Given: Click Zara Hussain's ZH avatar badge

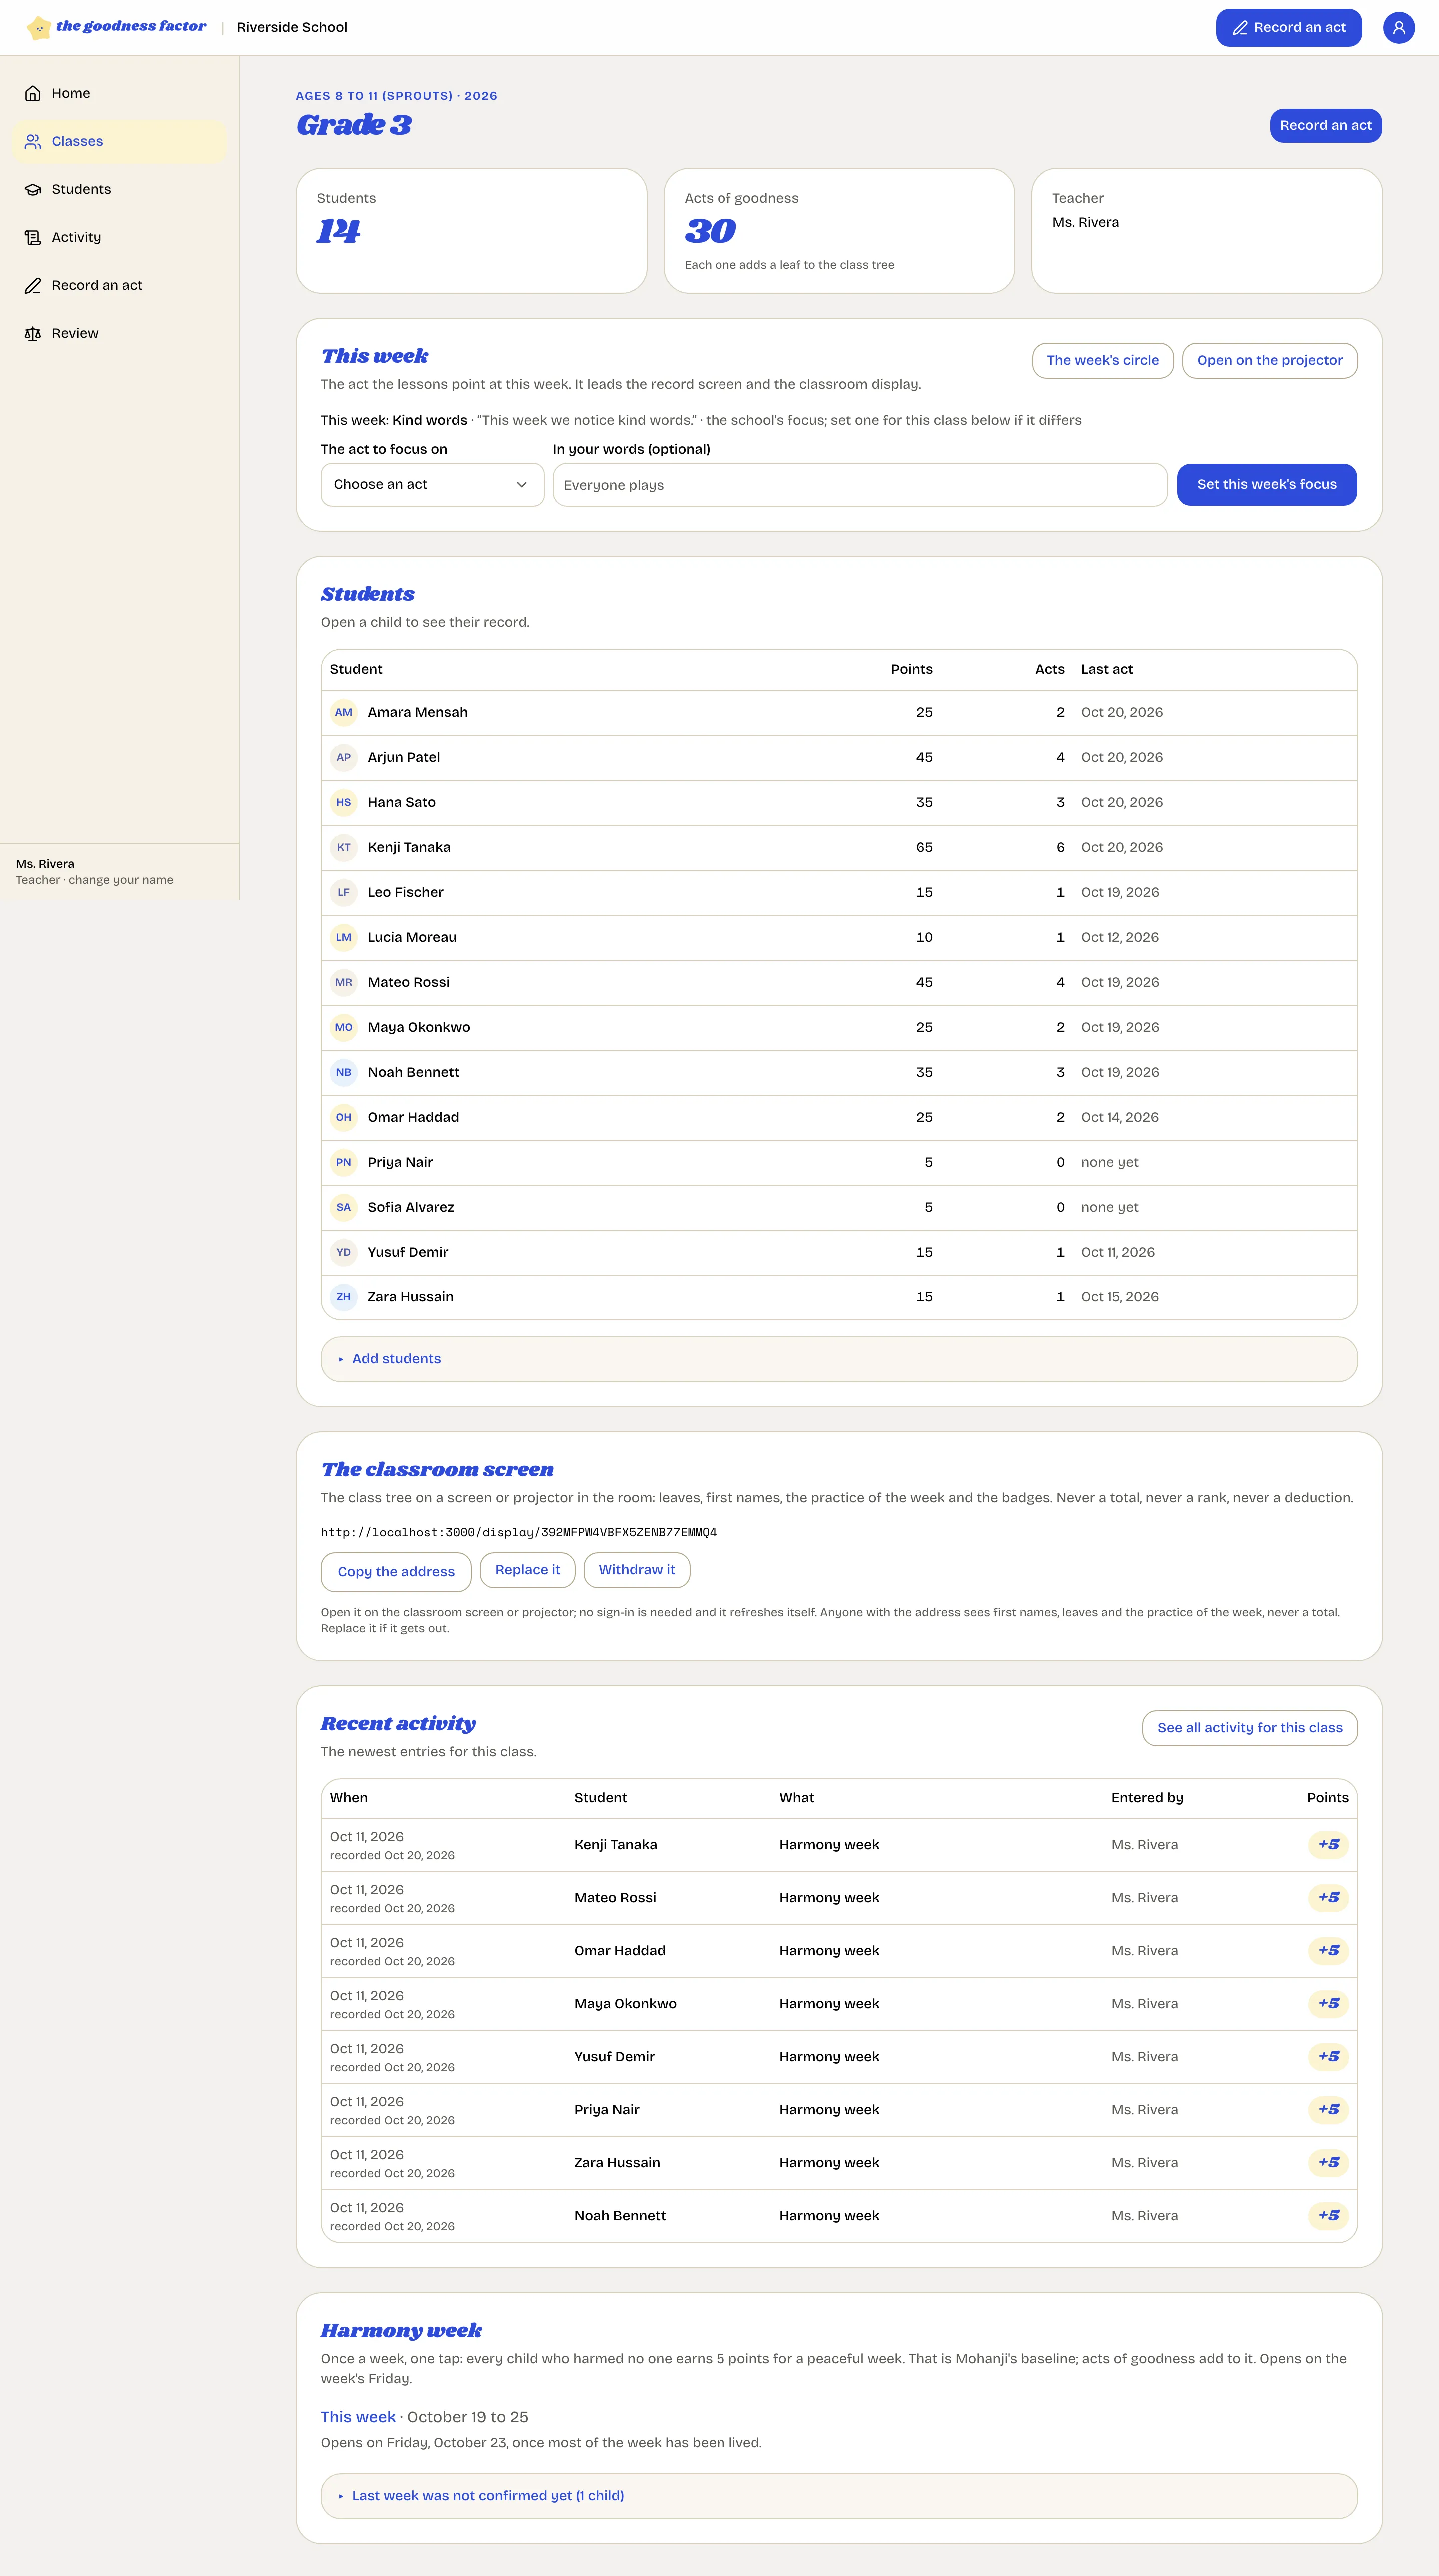Looking at the screenshot, I should tap(344, 1298).
